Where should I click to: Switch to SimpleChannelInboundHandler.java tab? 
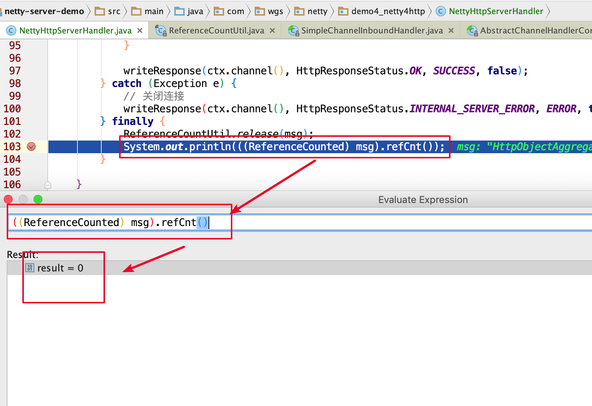point(372,30)
